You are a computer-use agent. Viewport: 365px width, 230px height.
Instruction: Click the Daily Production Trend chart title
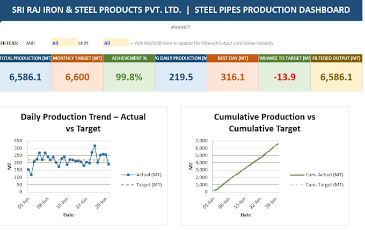[x=83, y=123]
